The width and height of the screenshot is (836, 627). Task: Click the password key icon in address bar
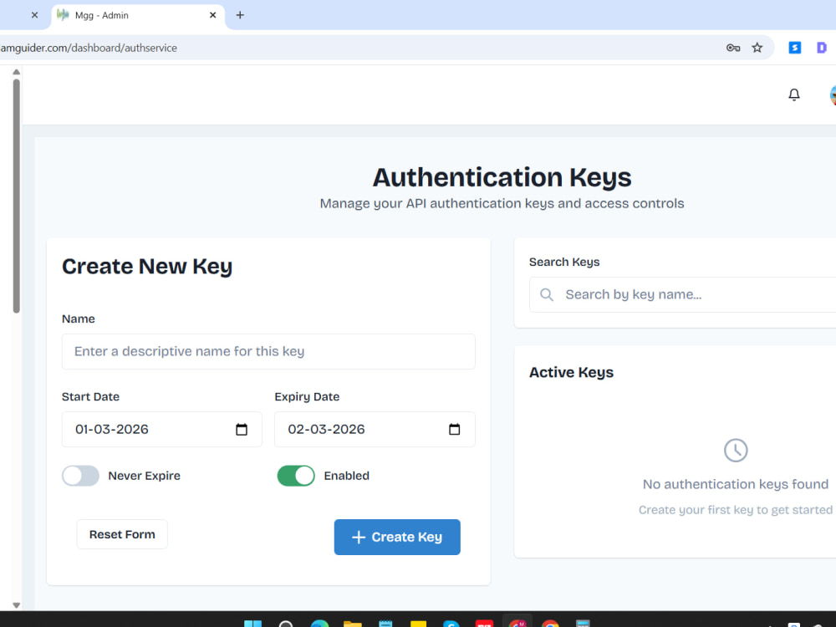coord(733,48)
